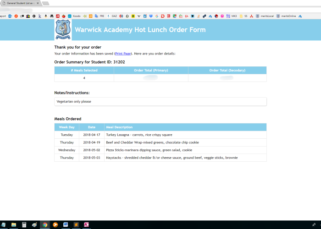Image resolution: width=321 pixels, height=229 pixels.
Task: Click the Pizza Sticks meal description
Action: tap(149, 150)
